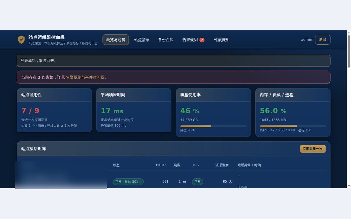Click the load 0.42 / 0.53 / 0.48 text
Viewport: 351px width, 219px height.
pyautogui.click(x=277, y=130)
